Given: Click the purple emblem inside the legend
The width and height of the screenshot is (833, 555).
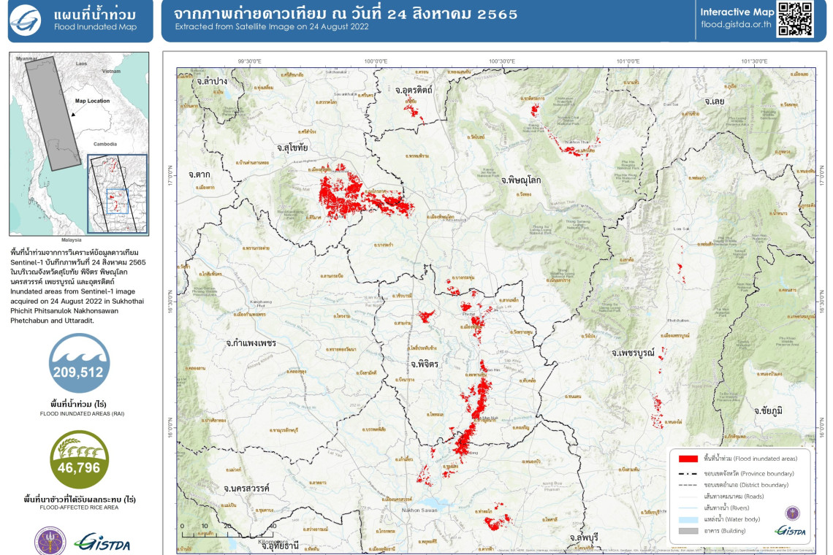Looking at the screenshot, I should pyautogui.click(x=792, y=513).
